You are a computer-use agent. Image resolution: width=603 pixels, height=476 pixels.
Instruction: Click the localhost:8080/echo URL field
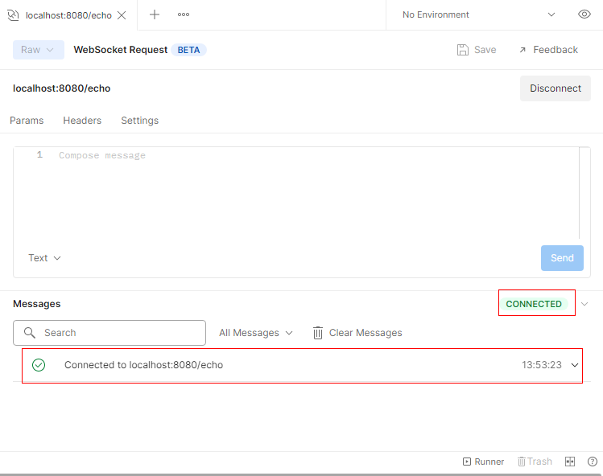61,88
